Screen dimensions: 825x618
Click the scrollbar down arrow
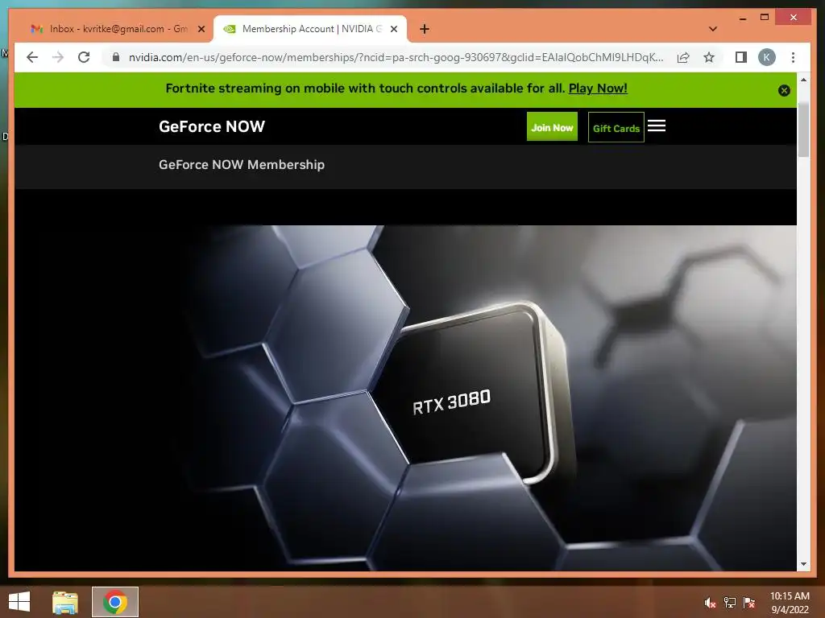[x=803, y=564]
